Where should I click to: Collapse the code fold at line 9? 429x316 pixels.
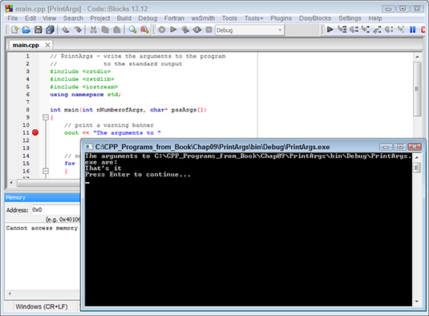click(46, 117)
